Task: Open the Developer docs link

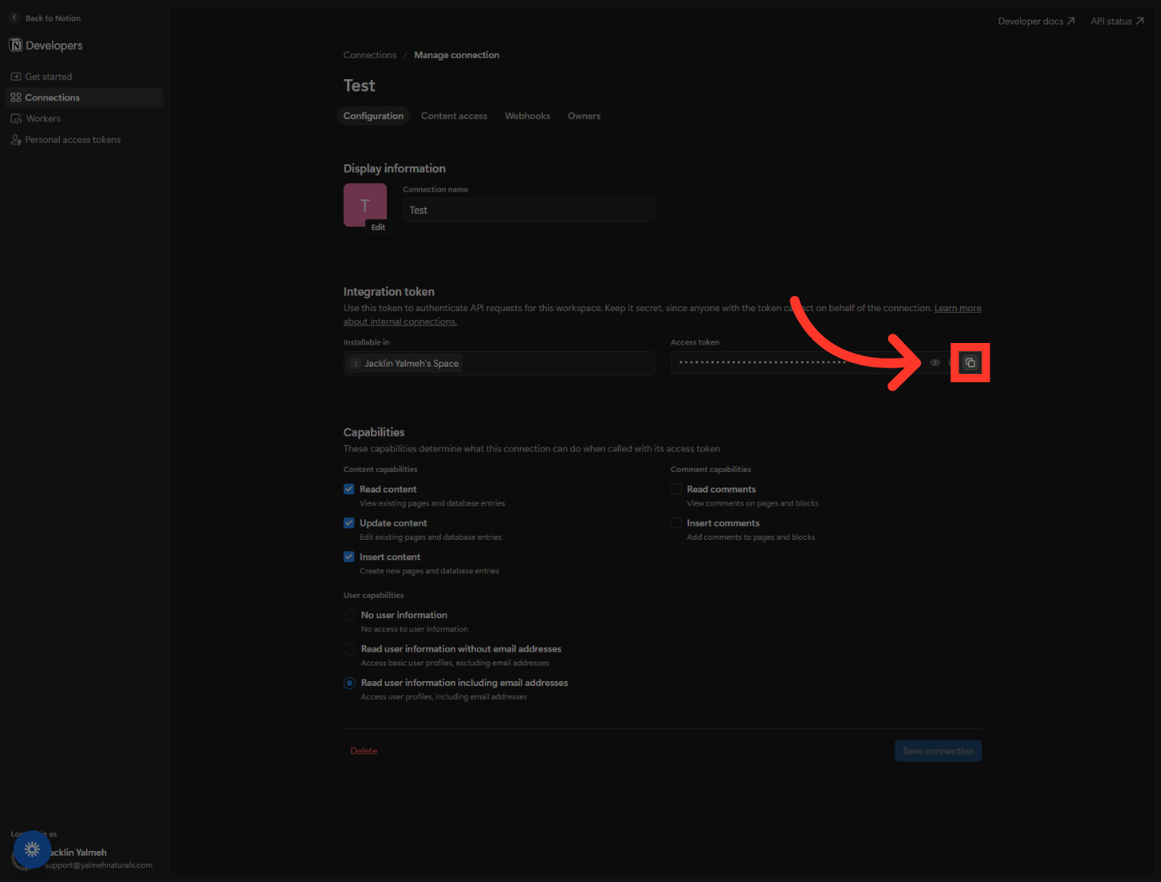Action: [1036, 21]
